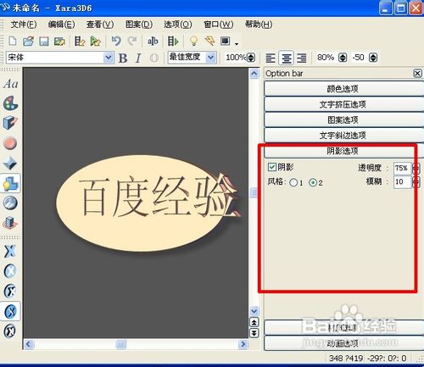Click the 100% zoom stepper arrows

pos(251,58)
